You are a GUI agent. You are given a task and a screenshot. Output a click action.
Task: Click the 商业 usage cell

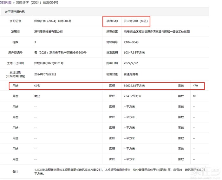tap(37, 96)
